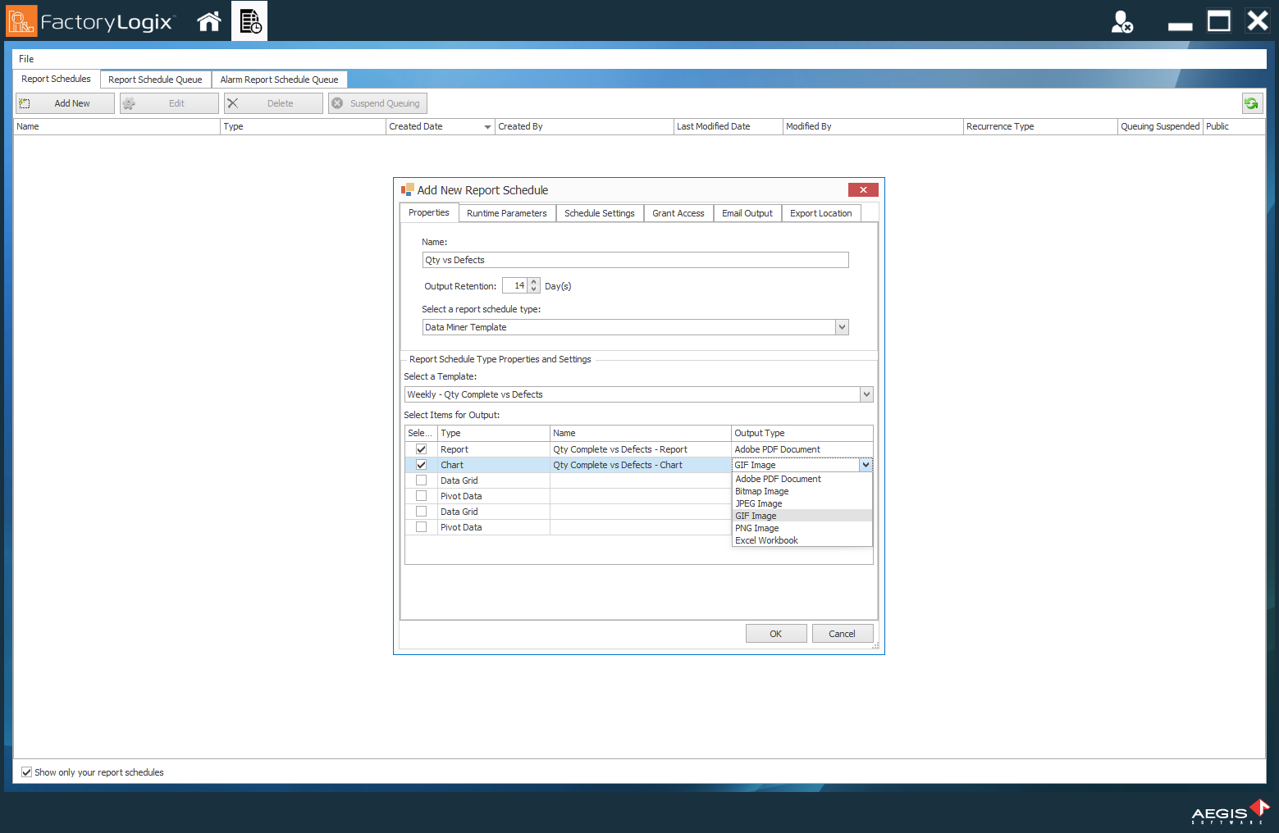Check the first Data Grid row checkbox

pyautogui.click(x=421, y=480)
